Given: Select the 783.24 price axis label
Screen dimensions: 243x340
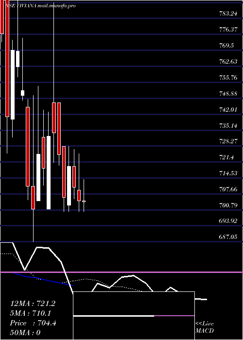Looking at the screenshot, I should click(x=228, y=14).
